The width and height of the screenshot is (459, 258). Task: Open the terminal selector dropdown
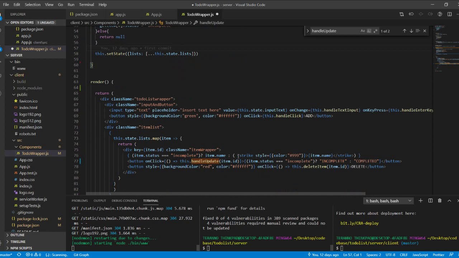[x=389, y=201]
